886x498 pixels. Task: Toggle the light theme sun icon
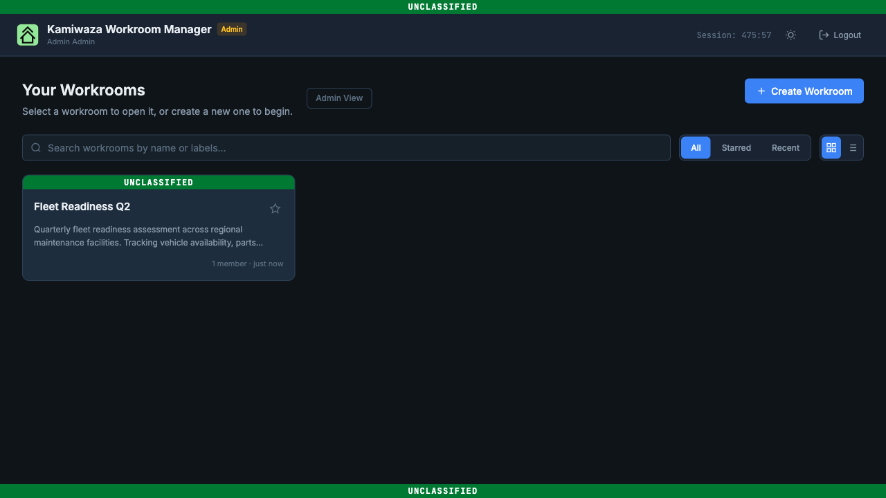pos(790,35)
